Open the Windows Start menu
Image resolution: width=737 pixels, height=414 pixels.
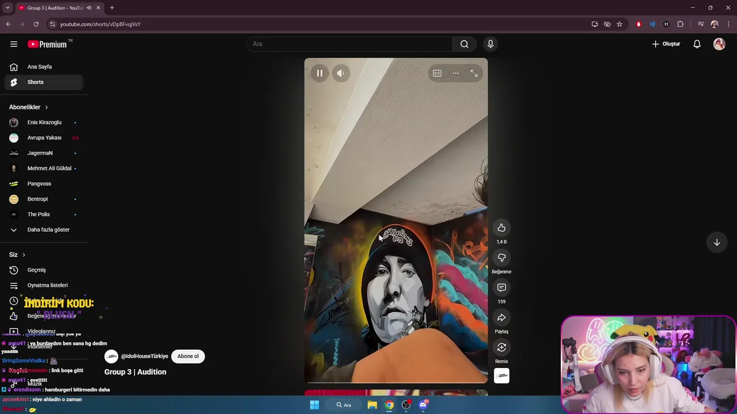pos(314,405)
